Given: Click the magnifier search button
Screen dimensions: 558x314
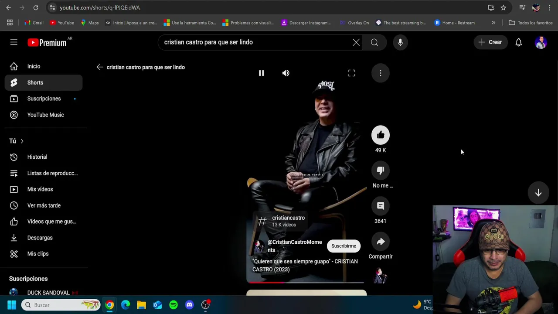Looking at the screenshot, I should pos(374,42).
